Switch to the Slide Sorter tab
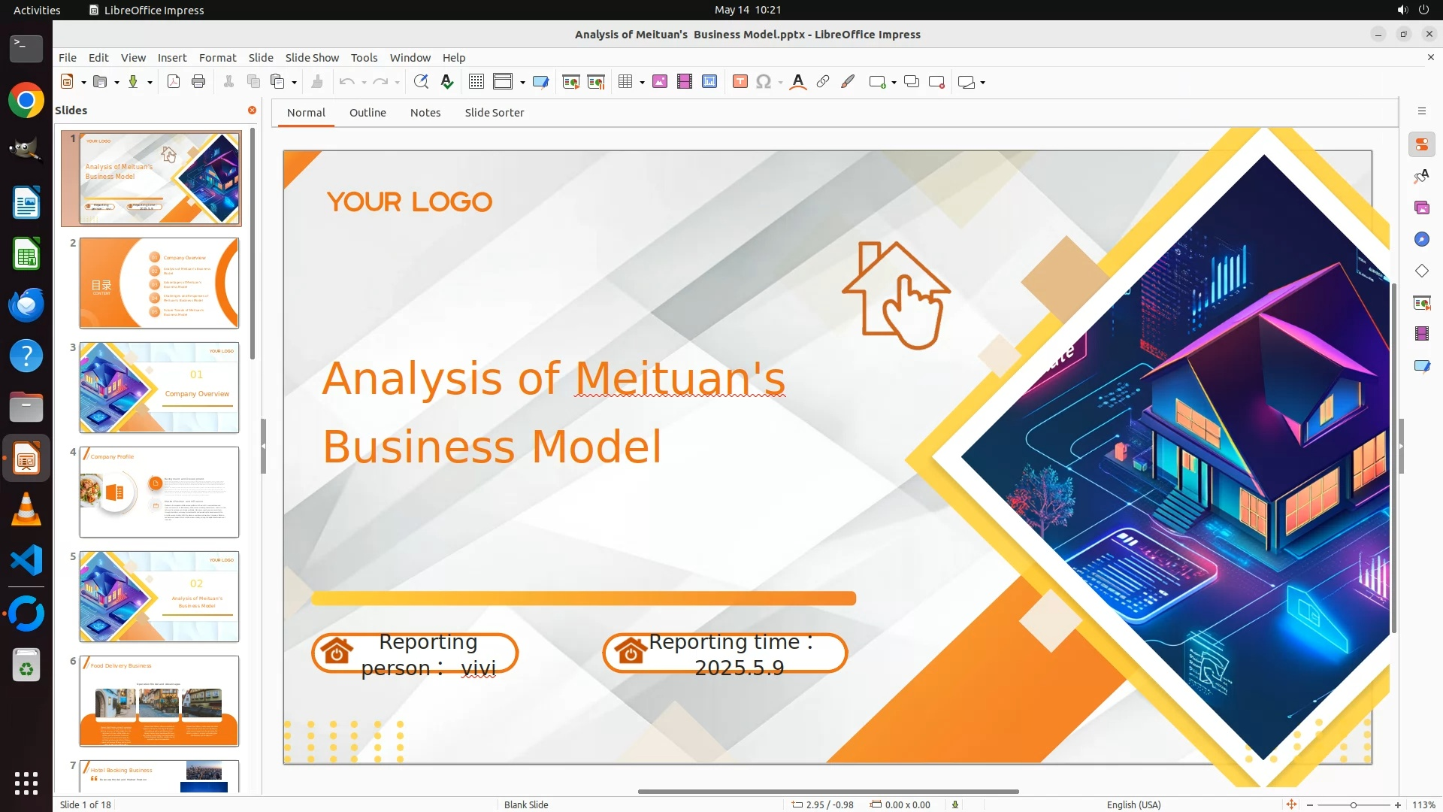This screenshot has height=812, width=1443. click(494, 113)
